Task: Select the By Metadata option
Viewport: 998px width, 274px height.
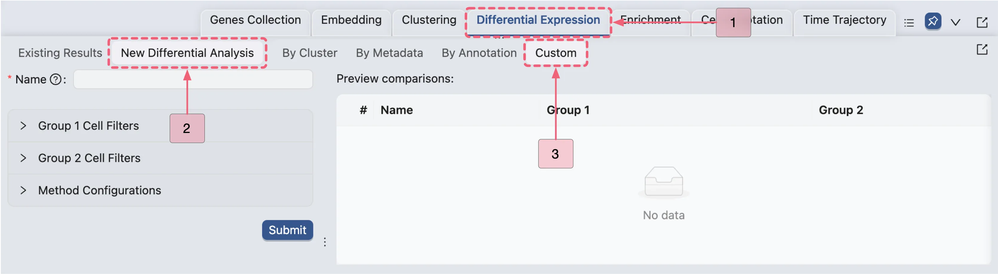Action: tap(390, 53)
